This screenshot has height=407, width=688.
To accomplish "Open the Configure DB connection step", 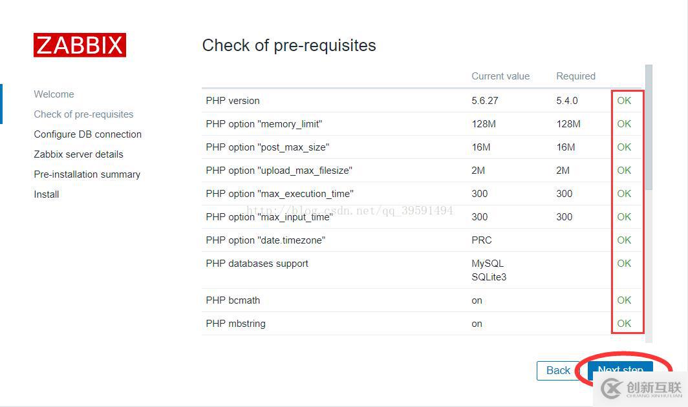I will tap(87, 134).
